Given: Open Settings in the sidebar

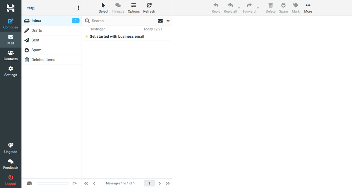Looking at the screenshot, I should point(11,72).
